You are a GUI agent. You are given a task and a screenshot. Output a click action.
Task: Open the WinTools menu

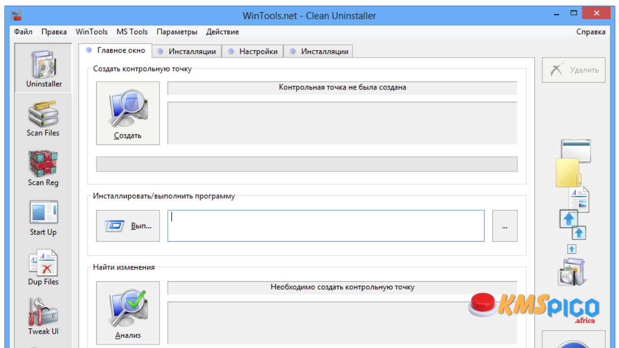point(92,32)
